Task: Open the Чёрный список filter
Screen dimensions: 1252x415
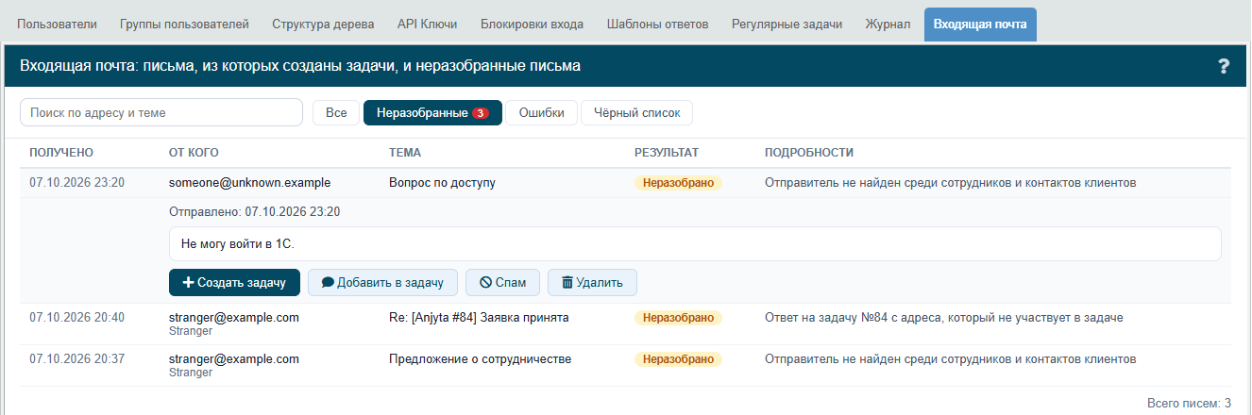Action: (636, 113)
